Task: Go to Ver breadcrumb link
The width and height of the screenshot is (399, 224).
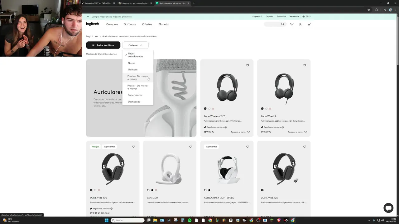Action: pyautogui.click(x=96, y=36)
